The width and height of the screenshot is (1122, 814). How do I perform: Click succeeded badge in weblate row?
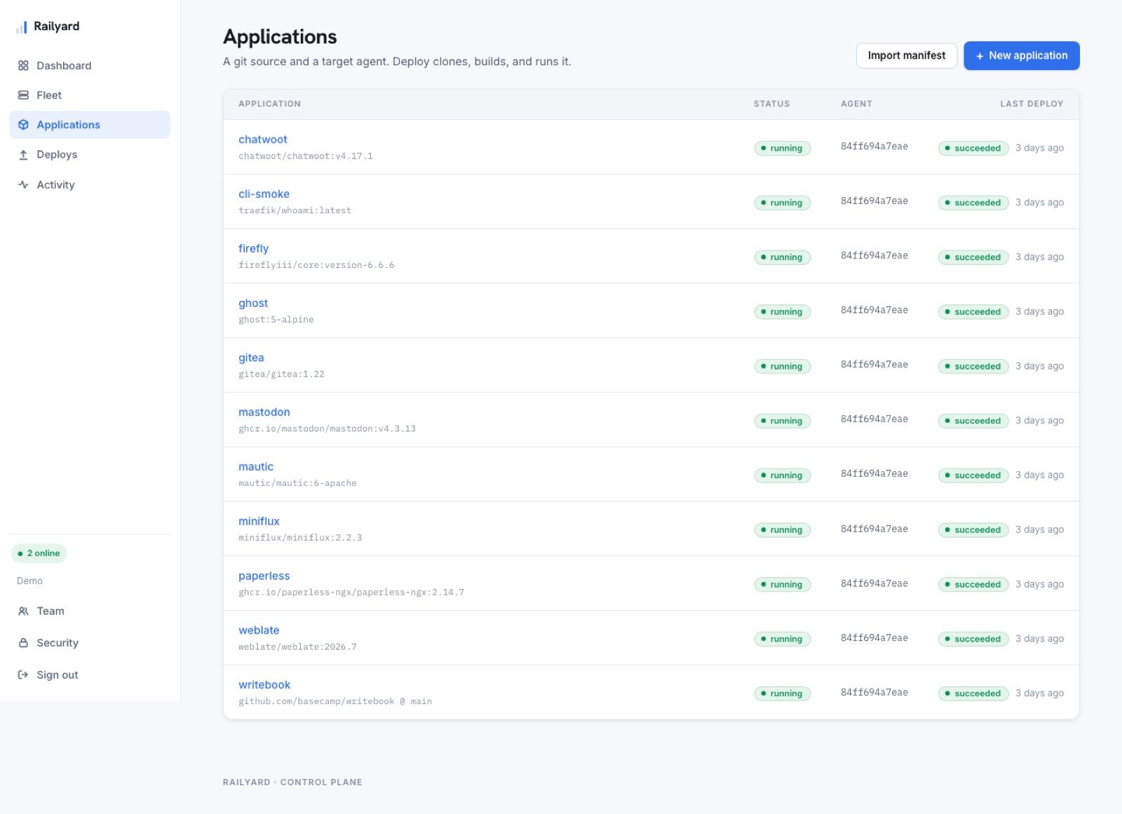(973, 639)
